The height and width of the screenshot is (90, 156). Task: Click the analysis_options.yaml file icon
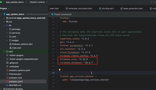pyautogui.click(x=7, y=70)
